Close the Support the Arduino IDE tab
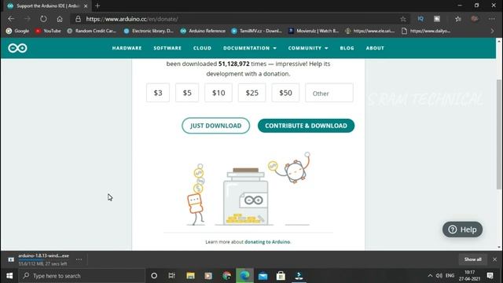Image resolution: width=503 pixels, height=283 pixels. click(86, 6)
